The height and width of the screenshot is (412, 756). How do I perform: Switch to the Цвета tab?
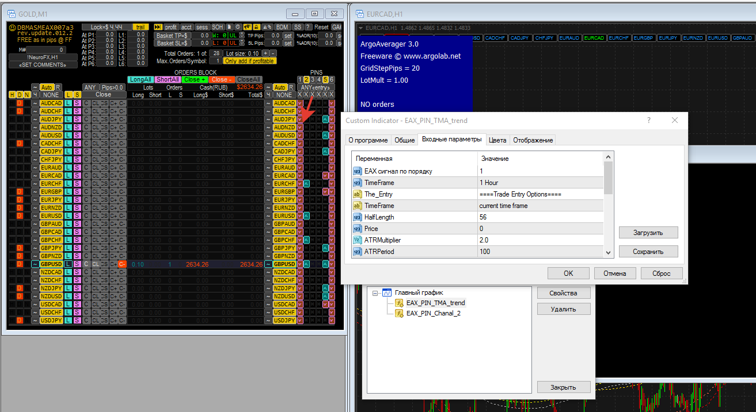click(x=497, y=140)
